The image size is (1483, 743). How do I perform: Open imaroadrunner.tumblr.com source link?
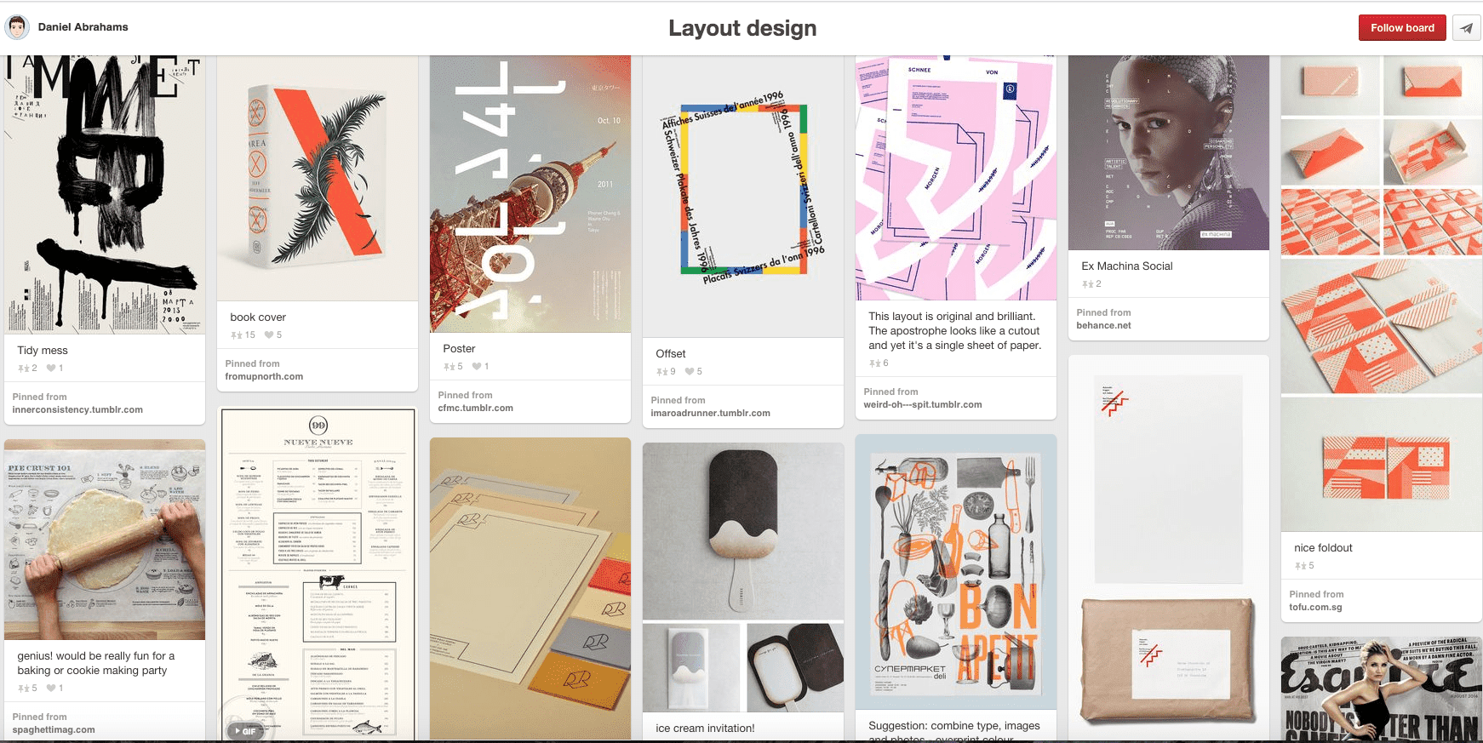point(711,414)
